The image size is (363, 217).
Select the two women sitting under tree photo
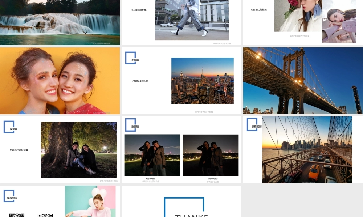point(79,150)
